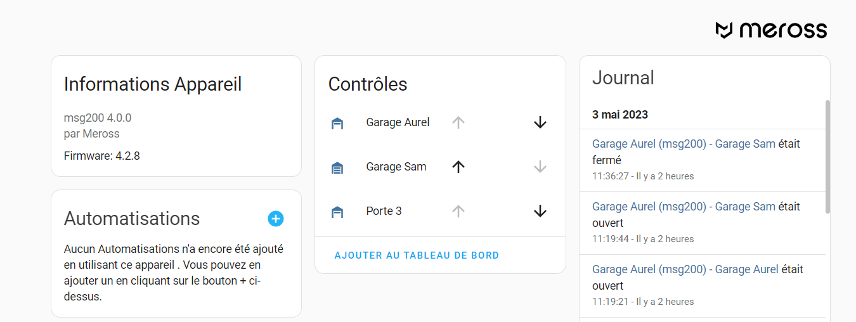
Task: Open Garage Sam link in the fermé journal entry
Action: [745, 144]
